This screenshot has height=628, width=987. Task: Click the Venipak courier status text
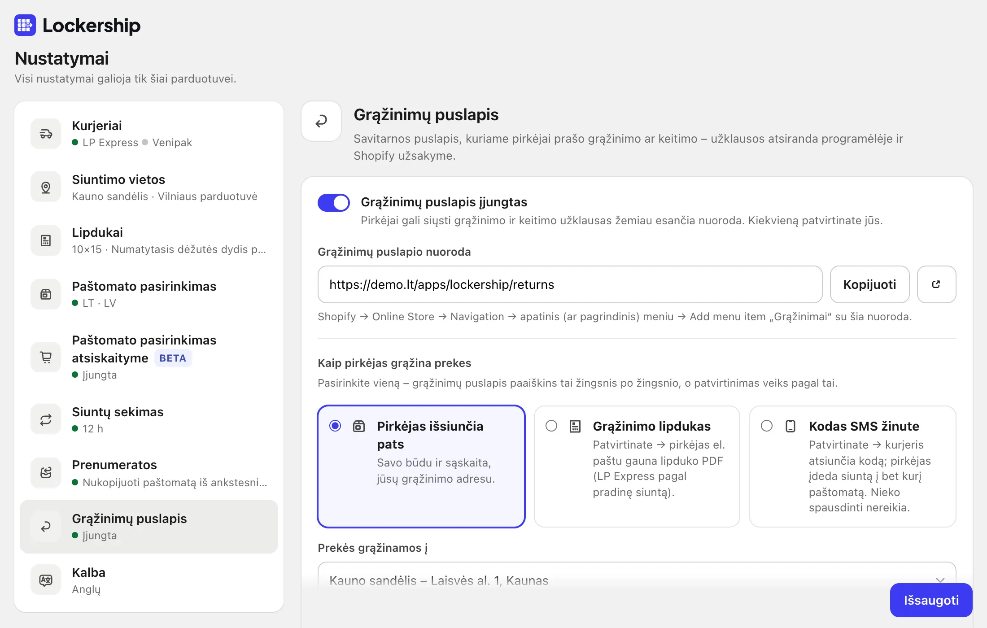point(172,143)
